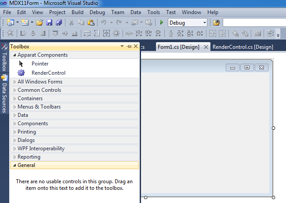Click the Add New Item toolbar icon

pyautogui.click(x=25, y=22)
